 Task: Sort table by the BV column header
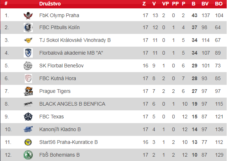tap(205, 4)
